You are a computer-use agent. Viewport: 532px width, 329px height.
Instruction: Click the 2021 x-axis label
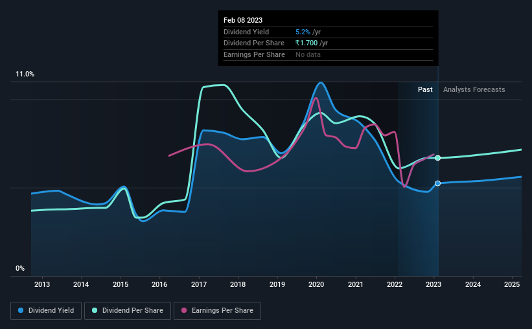coord(356,284)
